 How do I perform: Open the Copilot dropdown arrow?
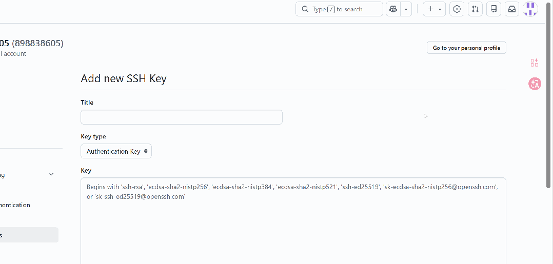click(x=406, y=9)
